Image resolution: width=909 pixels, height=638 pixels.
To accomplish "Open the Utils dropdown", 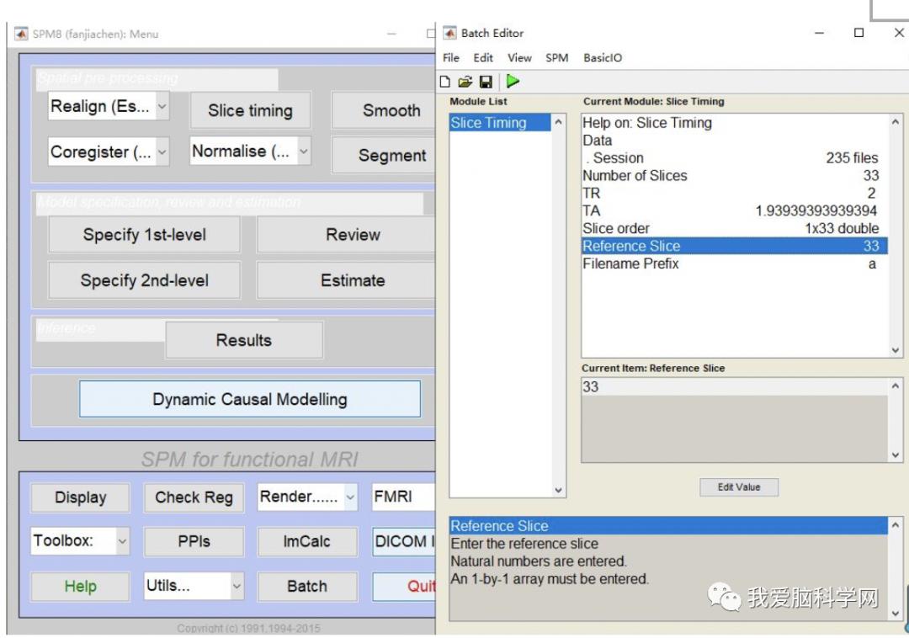I will coord(237,586).
